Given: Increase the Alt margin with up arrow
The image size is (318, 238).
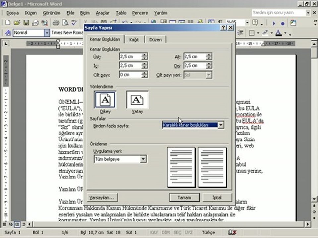Looking at the screenshot, I should [x=209, y=55].
